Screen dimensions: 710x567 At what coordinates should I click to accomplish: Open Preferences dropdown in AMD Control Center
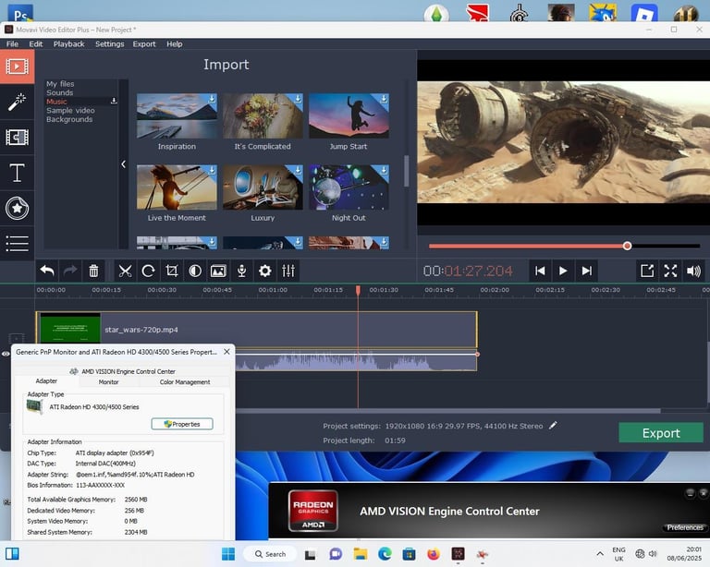tap(685, 527)
